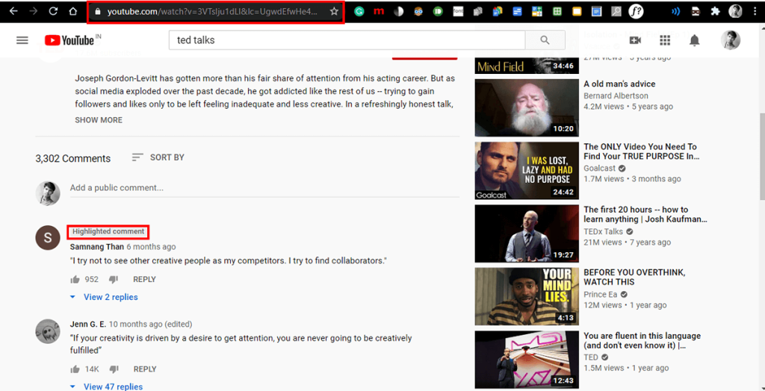Open the YouTube apps grid icon
This screenshot has height=391, width=765.
665,40
